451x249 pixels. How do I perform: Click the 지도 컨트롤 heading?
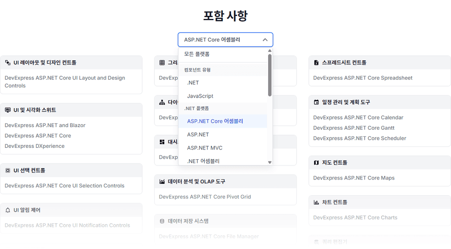tap(335, 162)
